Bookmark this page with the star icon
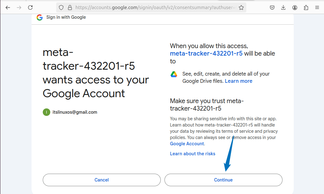 point(241,7)
